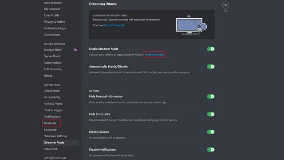Image resolution: width=284 pixels, height=160 pixels.
Task: Open Gift Inventory section
Action: click(x=53, y=69)
